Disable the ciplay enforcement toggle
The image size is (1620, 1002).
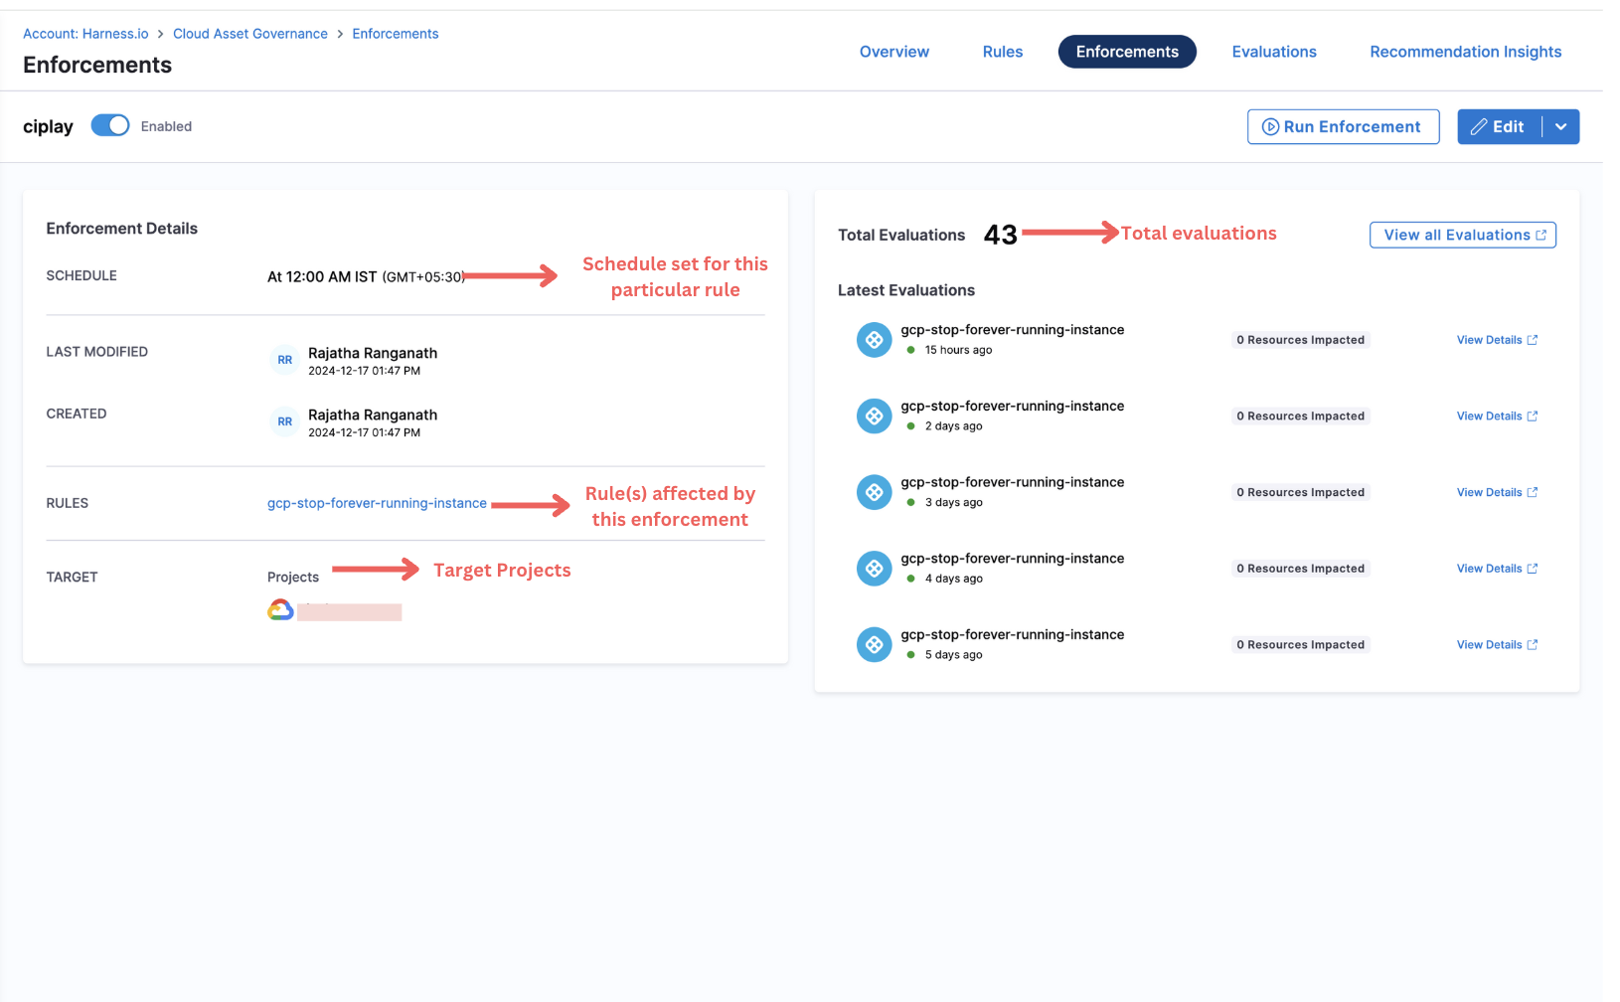(x=110, y=125)
